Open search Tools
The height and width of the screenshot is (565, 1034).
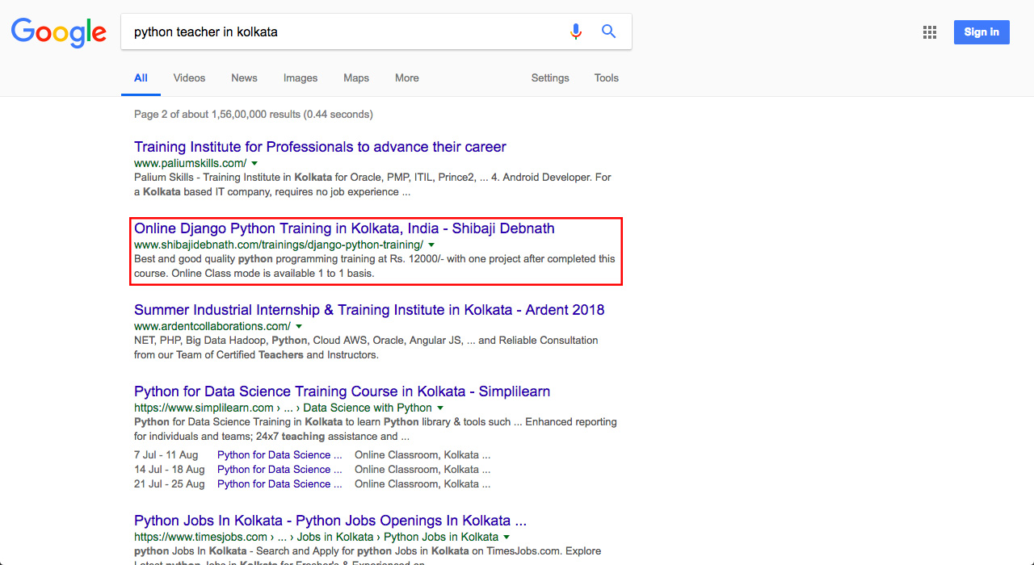(x=607, y=78)
